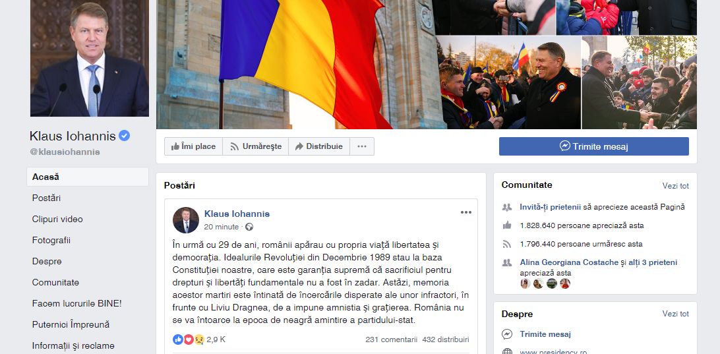Click the public globe privacy icon
Screen dimensions: 720x354
click(249, 227)
